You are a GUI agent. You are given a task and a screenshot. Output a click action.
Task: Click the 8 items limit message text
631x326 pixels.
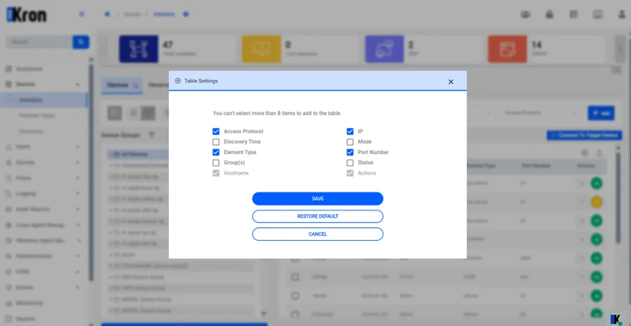[277, 113]
